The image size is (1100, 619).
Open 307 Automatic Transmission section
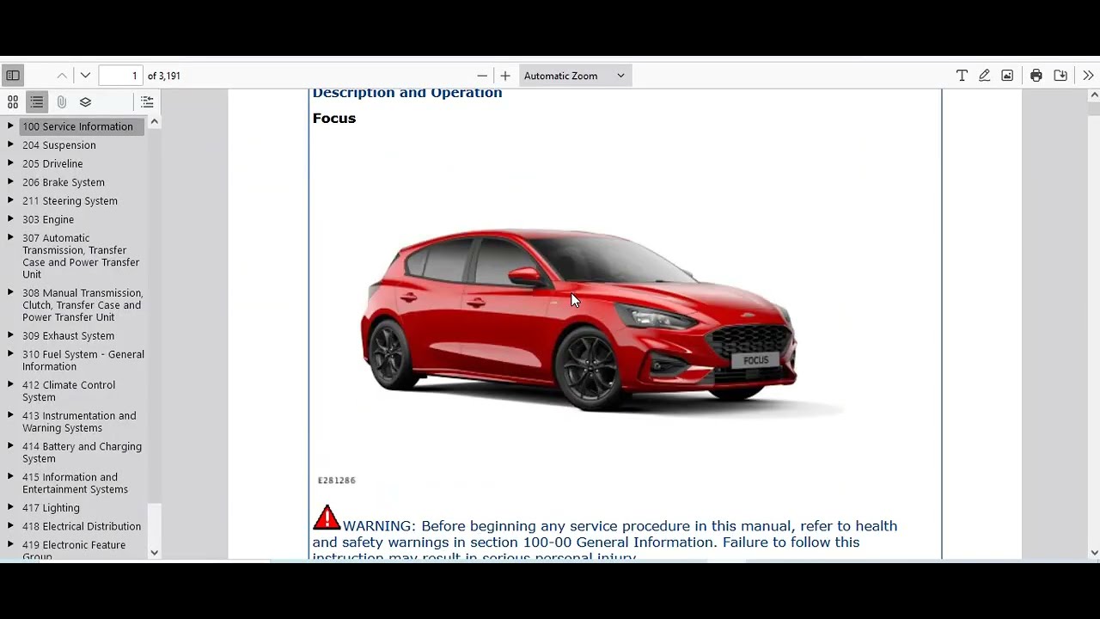coord(81,256)
